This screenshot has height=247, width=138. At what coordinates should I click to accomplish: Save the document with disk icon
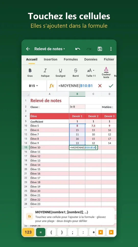point(100,49)
